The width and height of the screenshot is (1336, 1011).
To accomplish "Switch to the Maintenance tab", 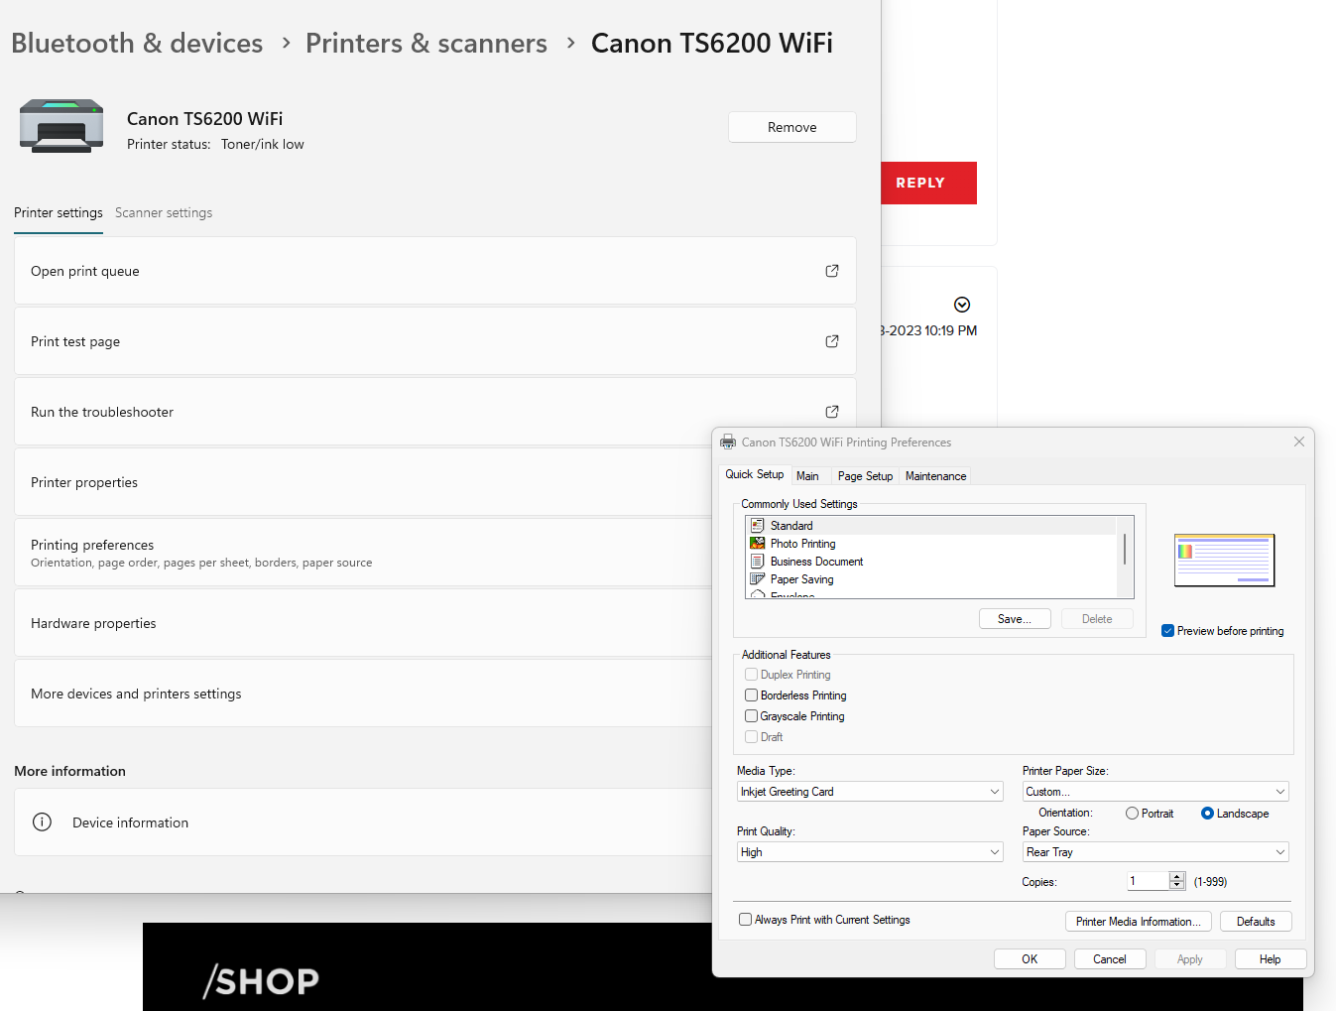I will 934,475.
